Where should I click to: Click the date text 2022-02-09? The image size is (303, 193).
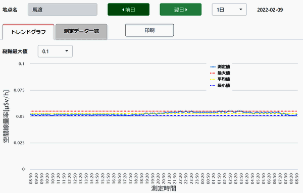point(270,10)
